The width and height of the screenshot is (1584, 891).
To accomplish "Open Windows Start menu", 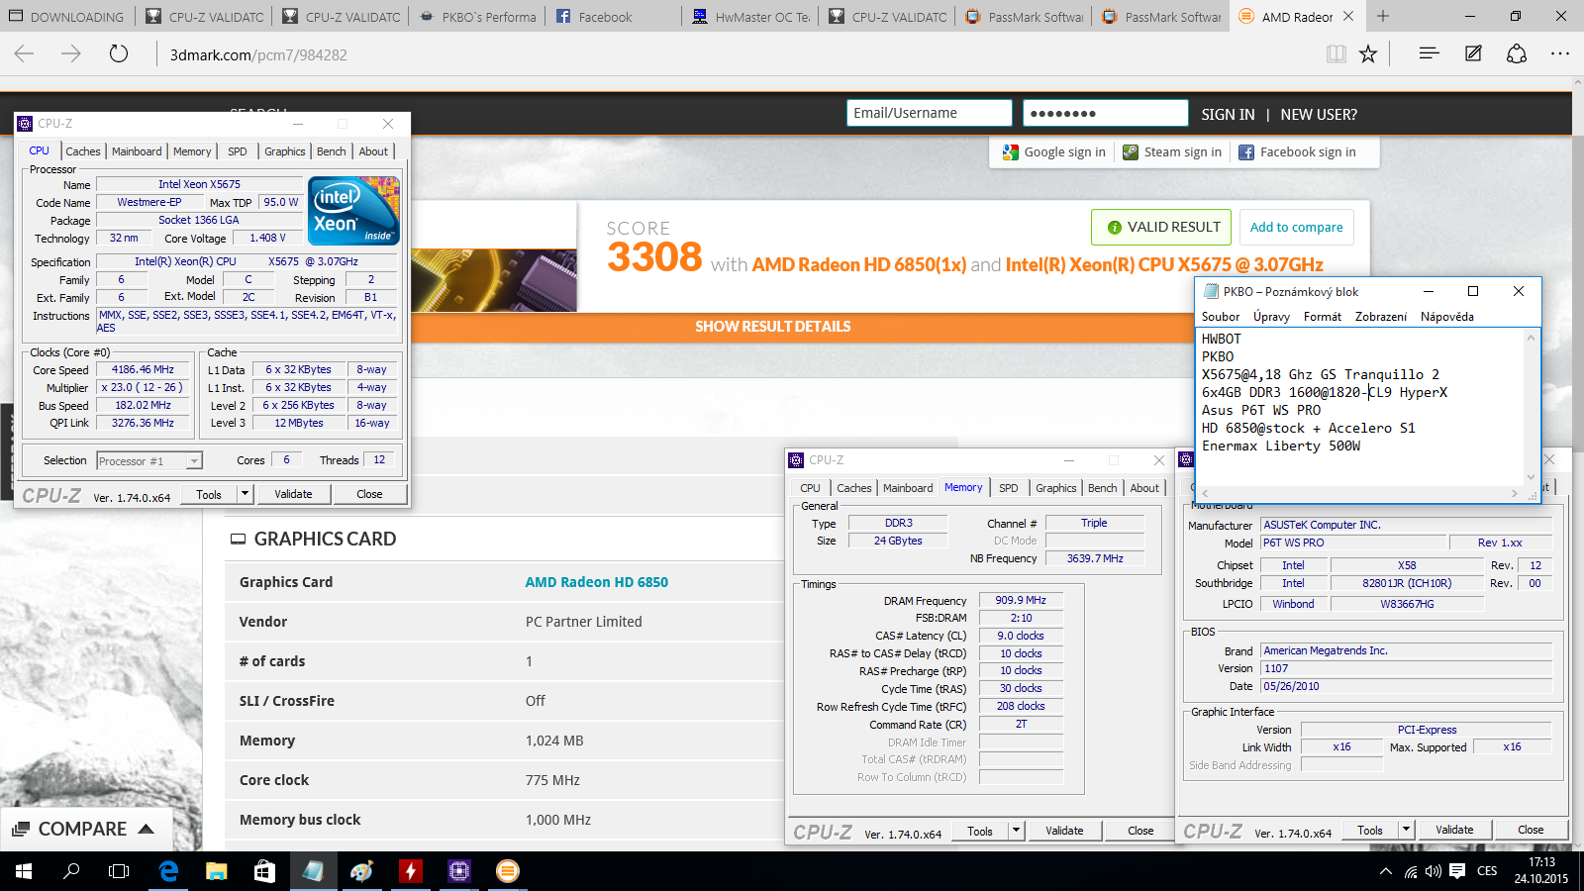I will 24,871.
